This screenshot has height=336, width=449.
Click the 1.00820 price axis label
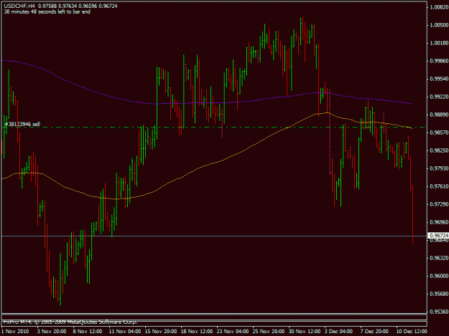click(x=439, y=7)
